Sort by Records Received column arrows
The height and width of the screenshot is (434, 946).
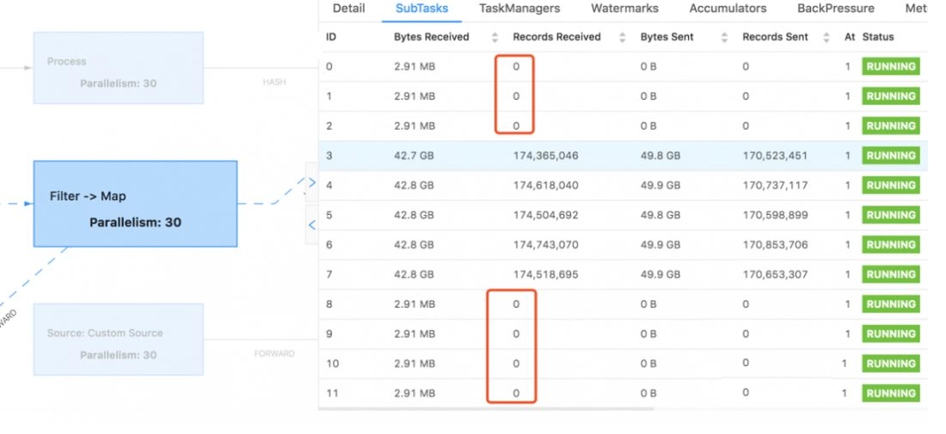[623, 37]
